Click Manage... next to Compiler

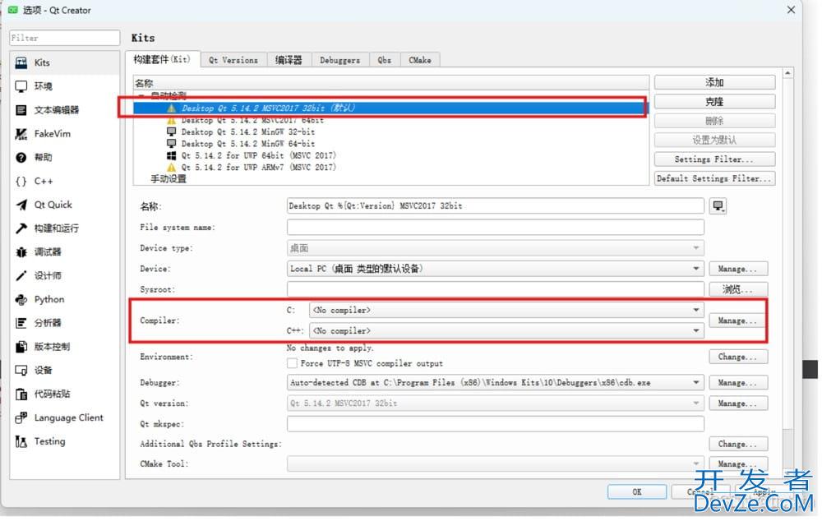coord(738,321)
